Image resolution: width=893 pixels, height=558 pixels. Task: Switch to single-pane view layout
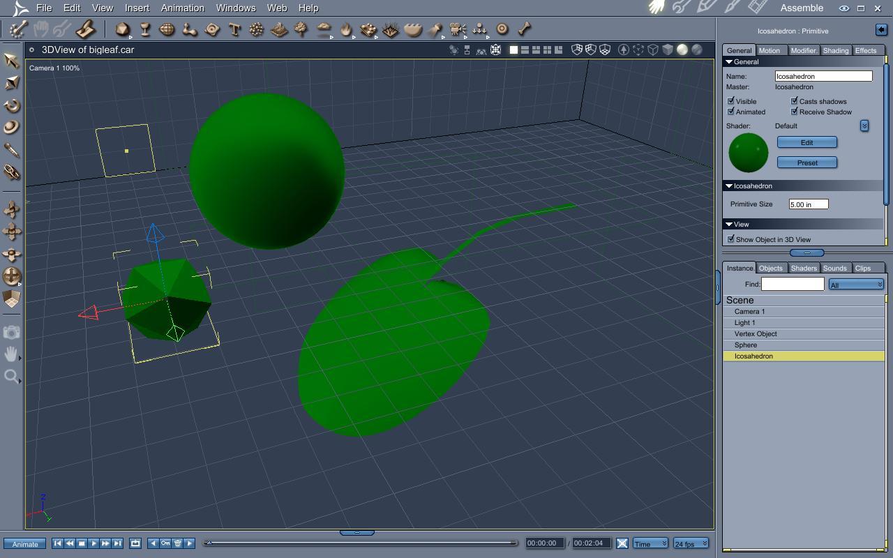[x=514, y=50]
